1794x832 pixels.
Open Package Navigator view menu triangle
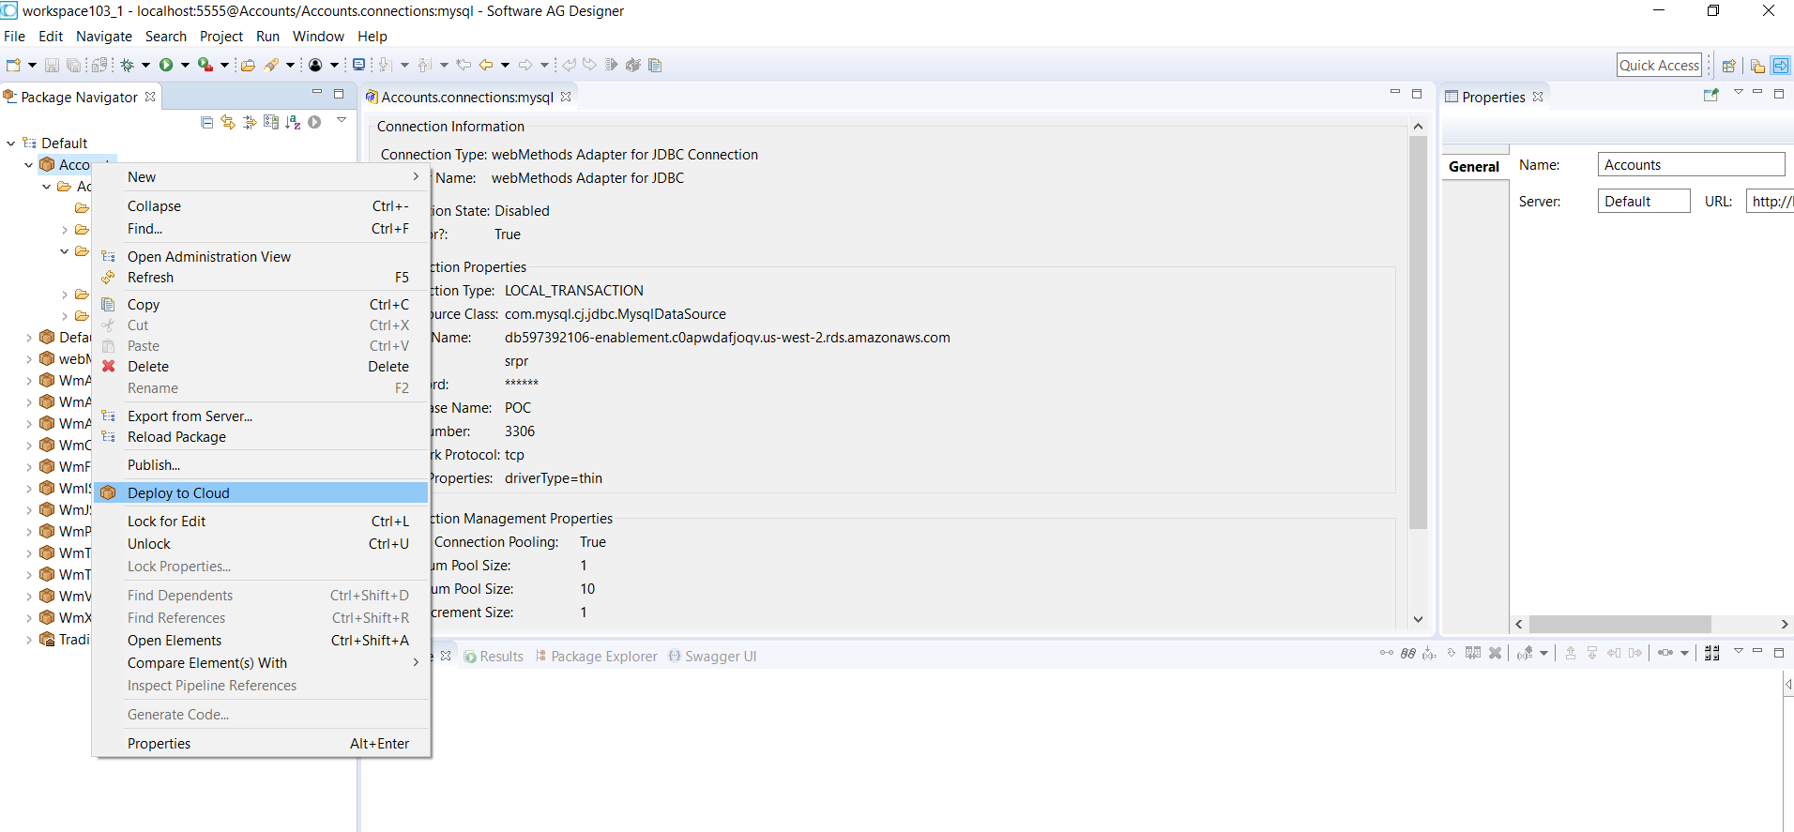tap(342, 120)
